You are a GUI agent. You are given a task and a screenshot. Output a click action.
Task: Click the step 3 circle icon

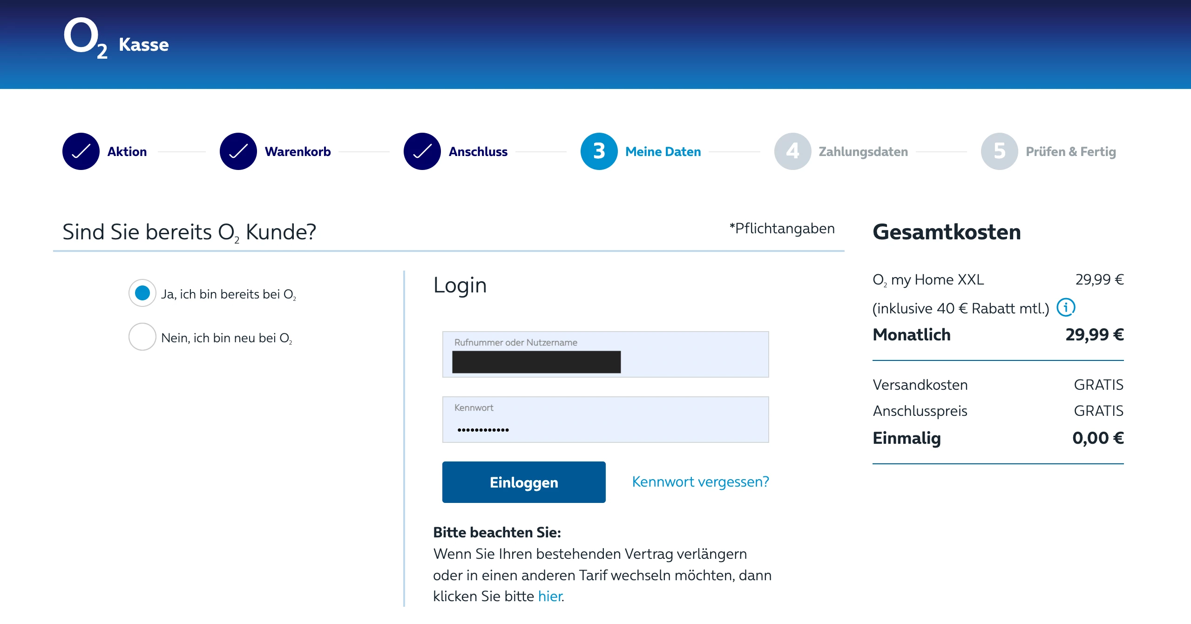599,151
